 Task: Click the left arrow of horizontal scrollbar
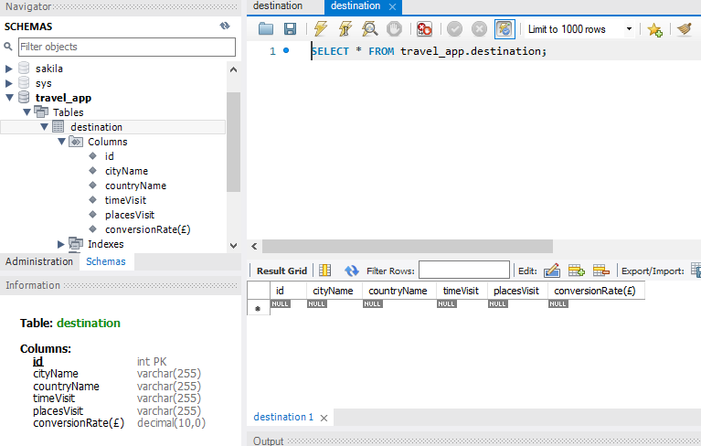coord(254,246)
